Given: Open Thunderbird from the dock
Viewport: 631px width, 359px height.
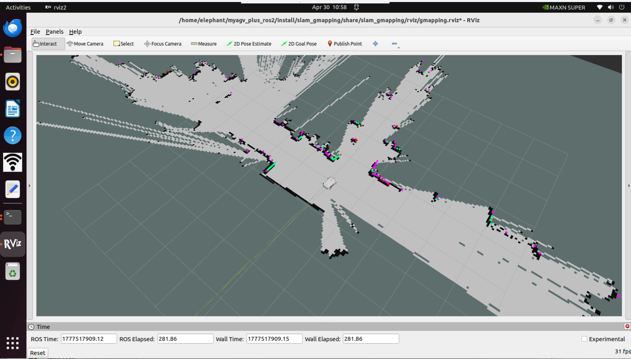Looking at the screenshot, I should pyautogui.click(x=13, y=28).
